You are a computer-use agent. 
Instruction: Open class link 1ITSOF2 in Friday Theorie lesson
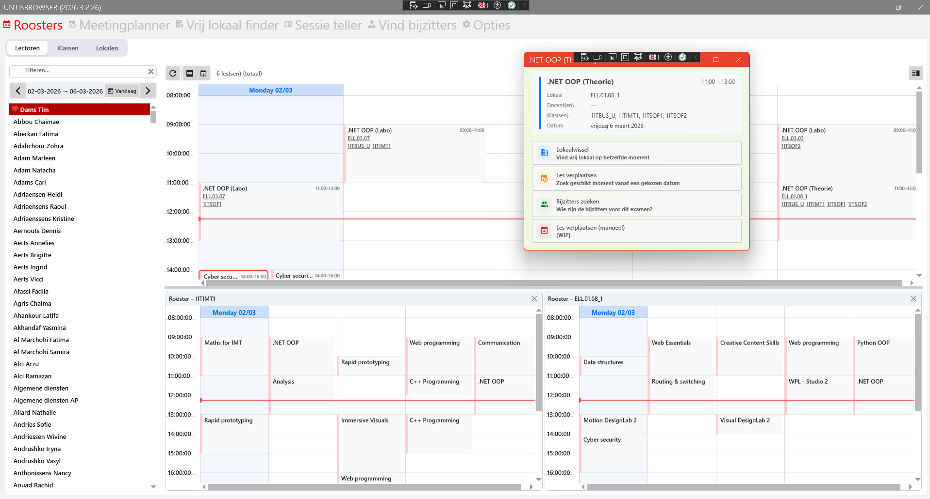tap(857, 204)
